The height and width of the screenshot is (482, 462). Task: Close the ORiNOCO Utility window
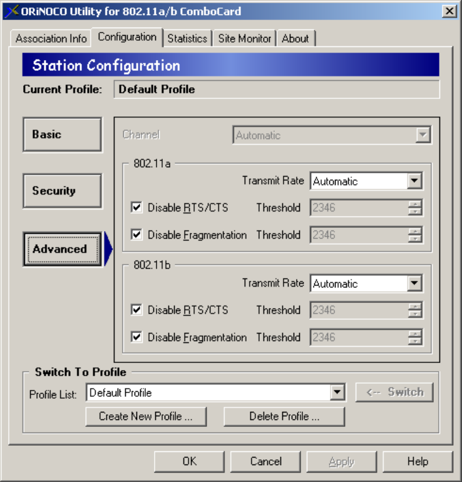coord(449,11)
